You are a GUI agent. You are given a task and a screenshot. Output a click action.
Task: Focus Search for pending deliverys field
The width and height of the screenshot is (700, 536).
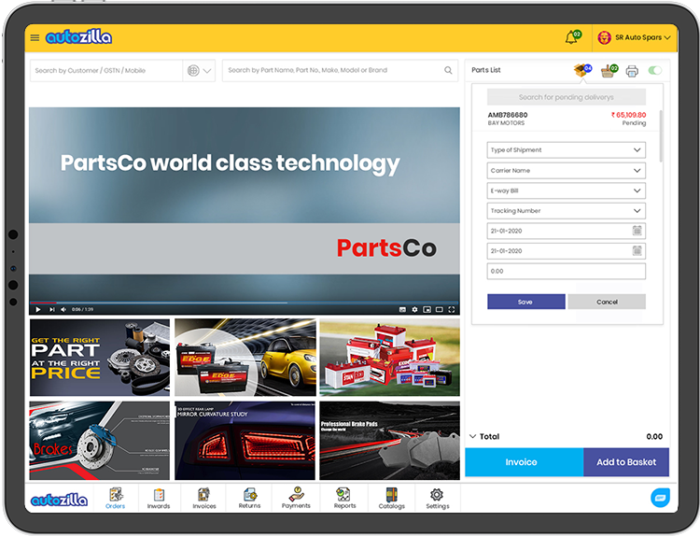coord(567,97)
